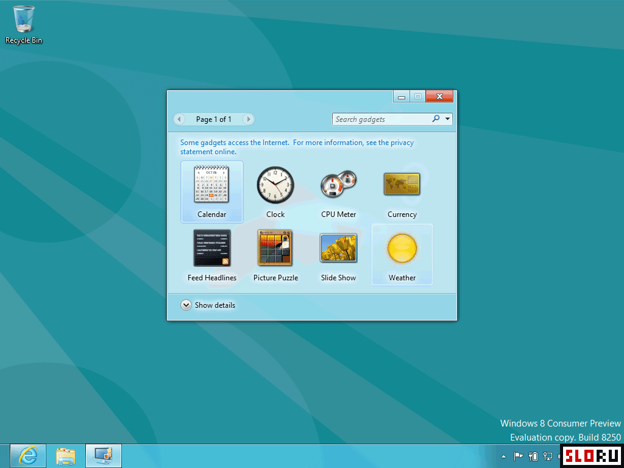Select the CPU Meter gadget
624x468 pixels.
[338, 192]
